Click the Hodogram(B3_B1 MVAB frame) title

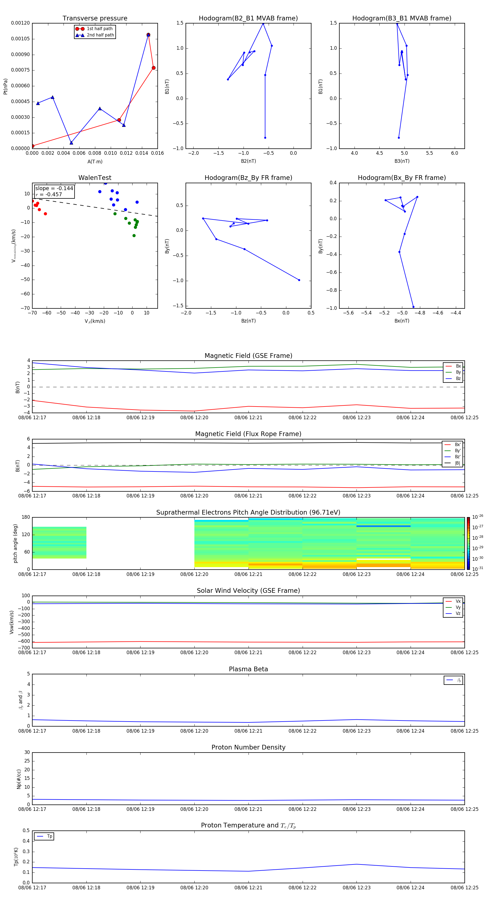coord(402,19)
